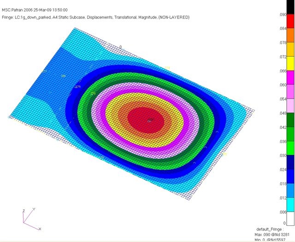
Task: Click the Z axis label of the triad
Action: pyautogui.click(x=24, y=211)
